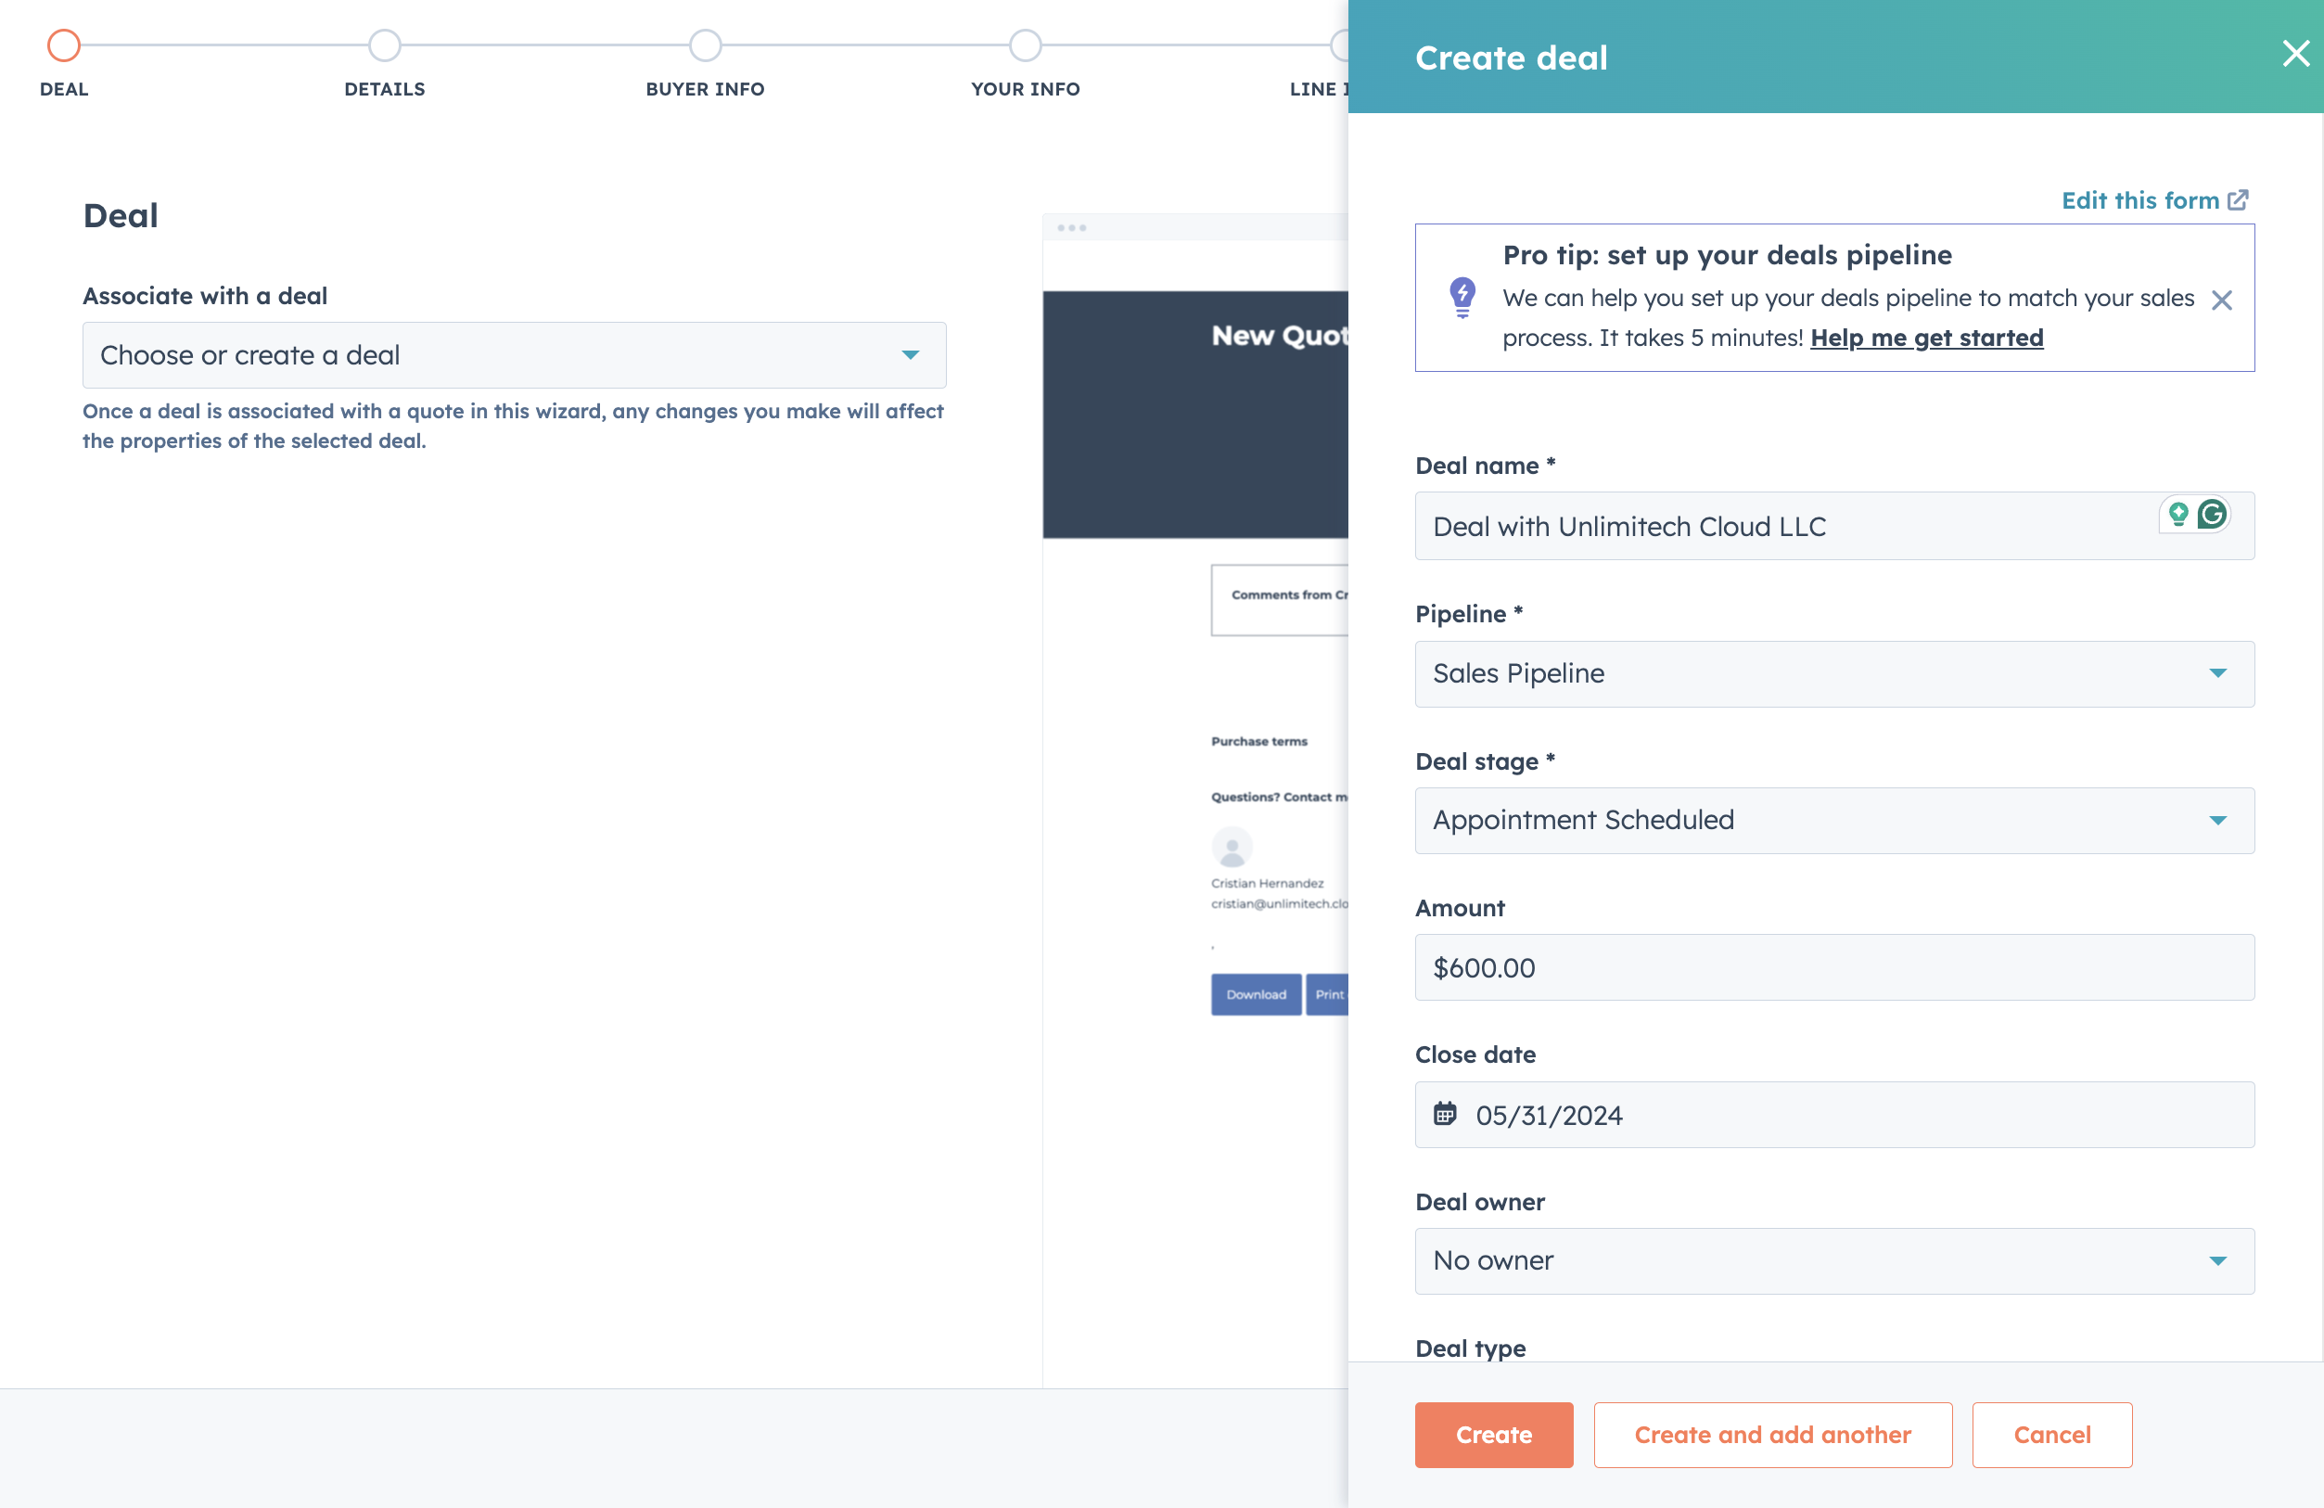The width and height of the screenshot is (2324, 1508).
Task: Expand the Pipeline dropdown
Action: pos(1833,674)
